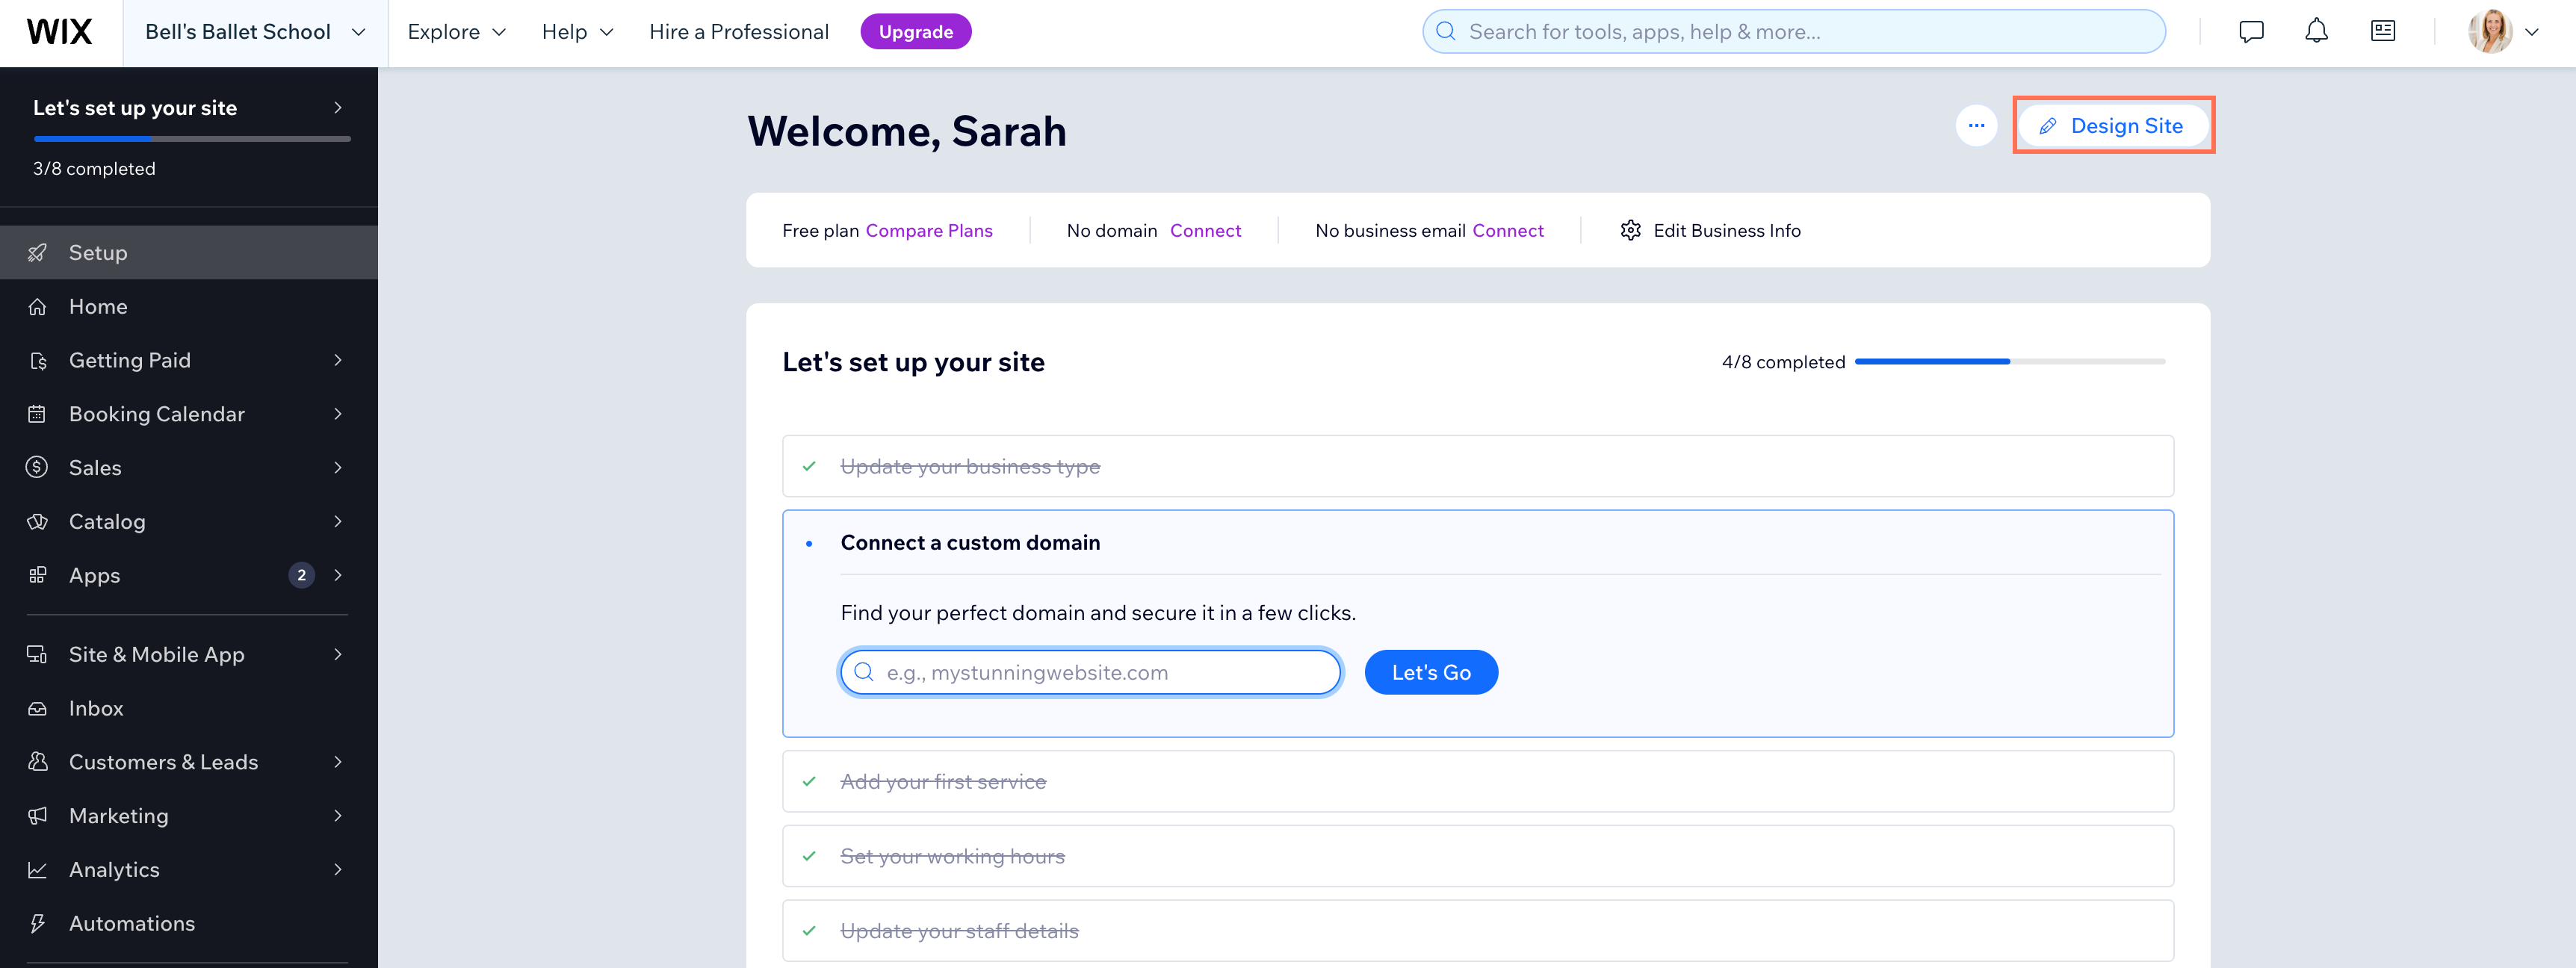Click the domain search input field

1089,671
